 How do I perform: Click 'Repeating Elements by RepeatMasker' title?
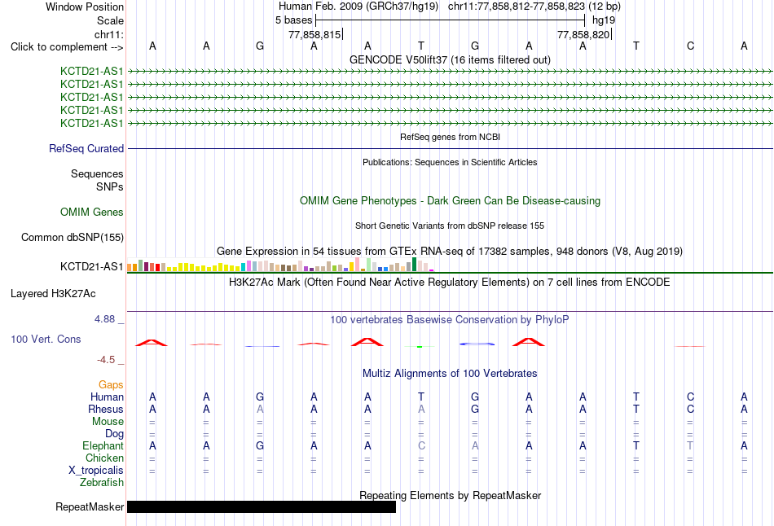pyautogui.click(x=450, y=495)
